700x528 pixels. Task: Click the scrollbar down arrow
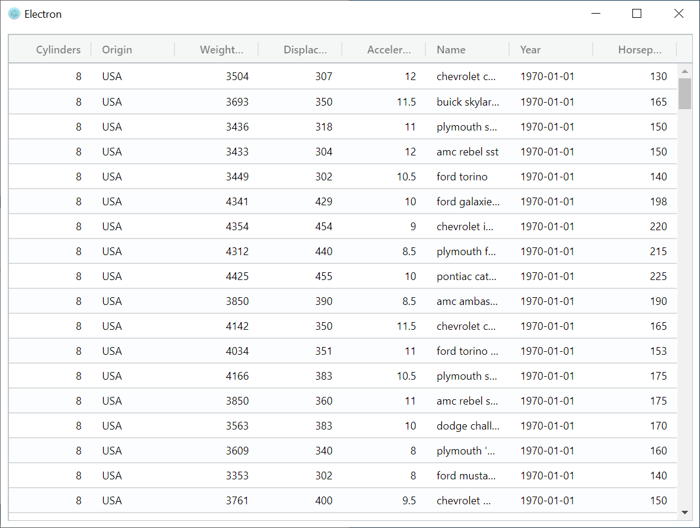pyautogui.click(x=685, y=513)
